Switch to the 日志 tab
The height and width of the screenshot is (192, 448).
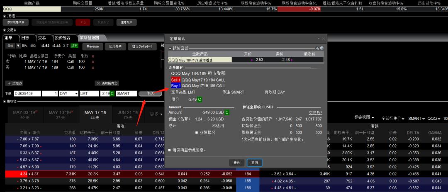(x=27, y=38)
